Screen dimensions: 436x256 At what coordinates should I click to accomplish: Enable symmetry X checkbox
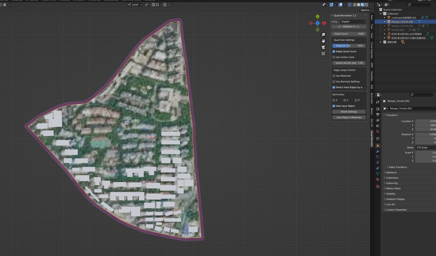[334, 100]
